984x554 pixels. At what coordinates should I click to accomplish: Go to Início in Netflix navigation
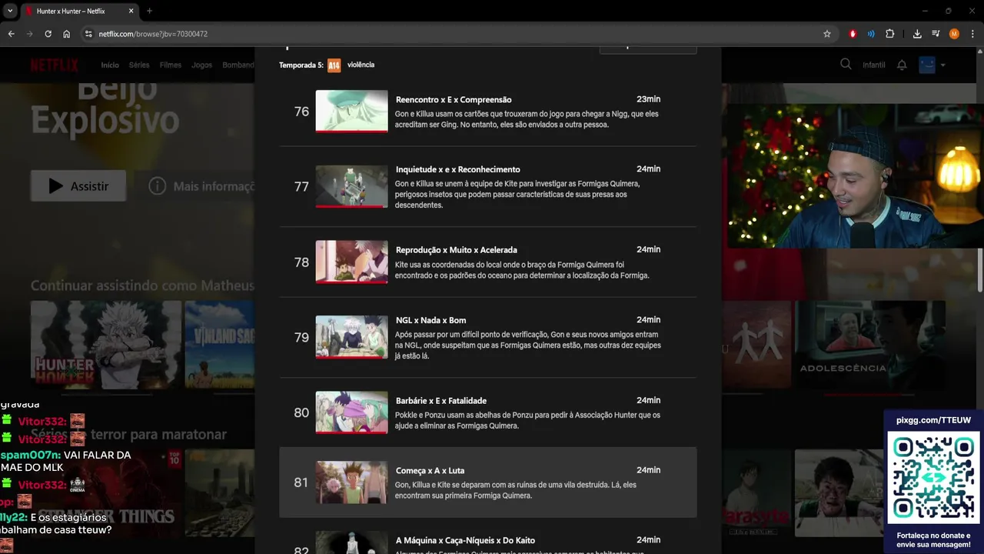tap(110, 65)
